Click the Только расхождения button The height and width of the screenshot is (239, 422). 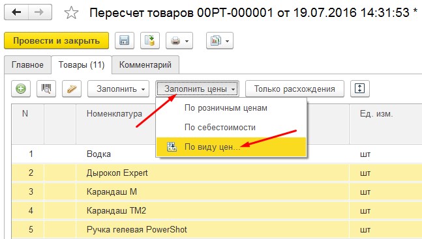pos(295,89)
